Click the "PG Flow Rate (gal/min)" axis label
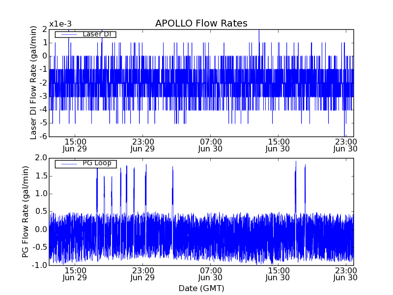This screenshot has height=295, width=393. (x=26, y=212)
